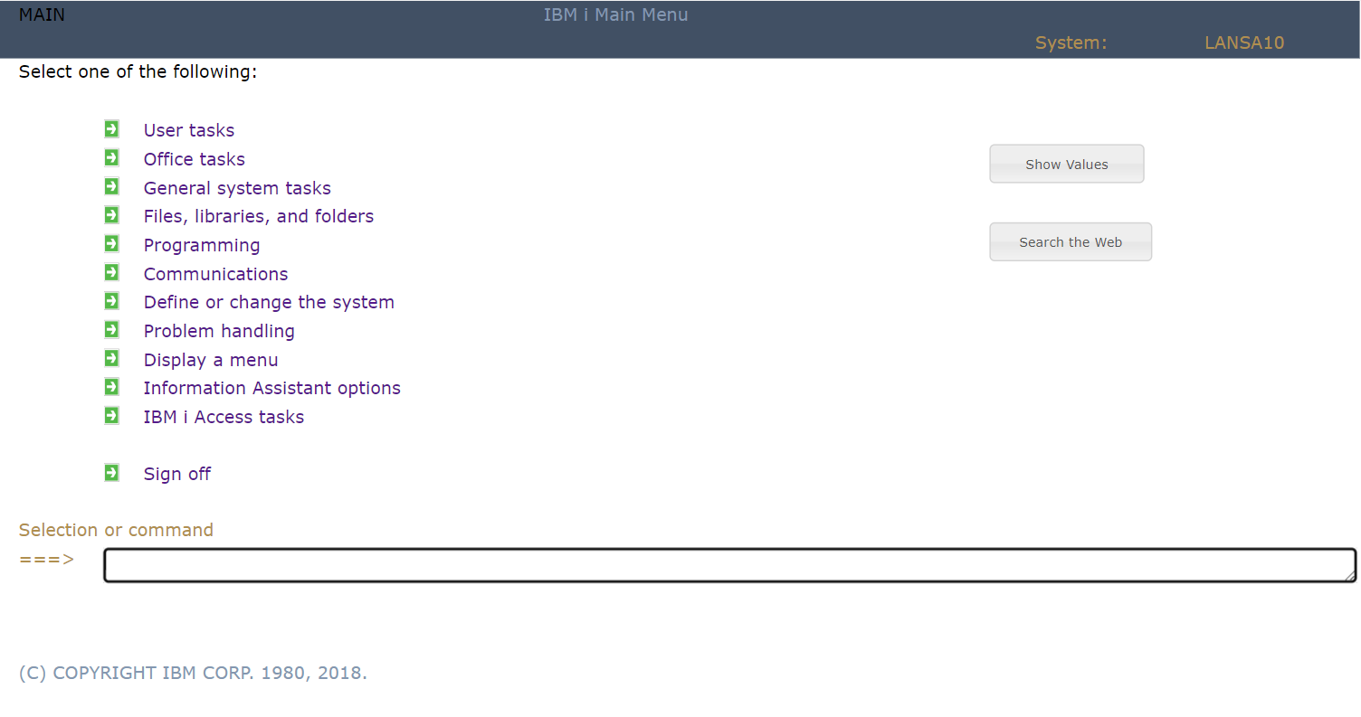
Task: Click the IBM i Main Menu title
Action: click(x=615, y=14)
